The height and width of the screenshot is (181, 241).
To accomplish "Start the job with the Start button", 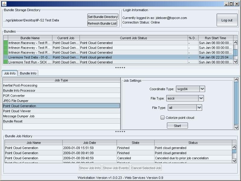I will 177,125.
